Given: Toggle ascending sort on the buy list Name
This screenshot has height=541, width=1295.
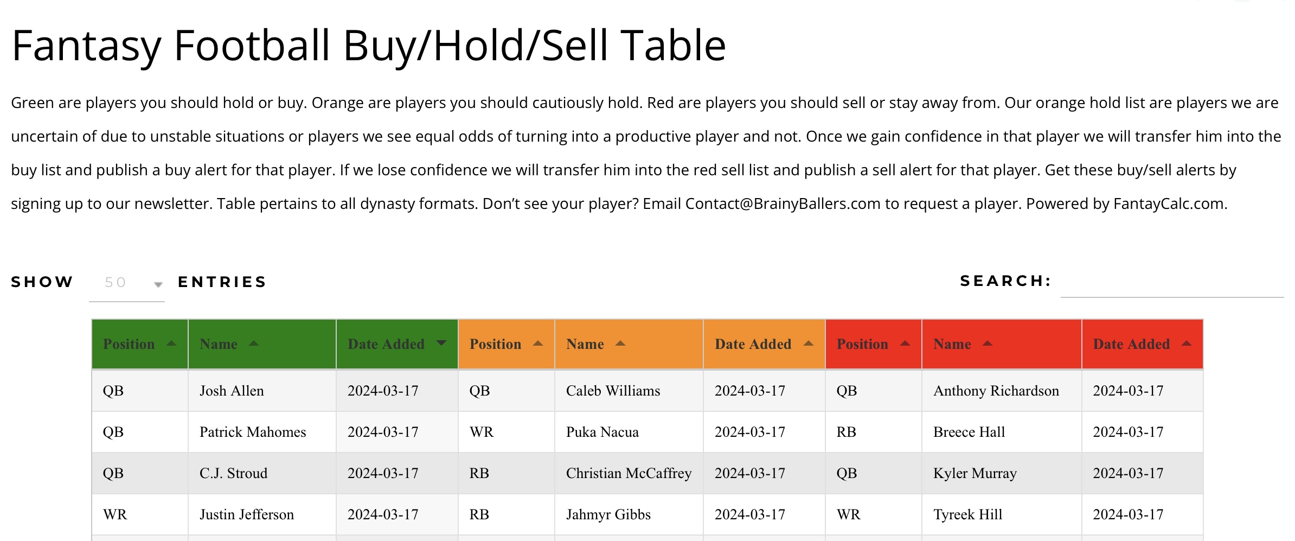Looking at the screenshot, I should tap(254, 342).
